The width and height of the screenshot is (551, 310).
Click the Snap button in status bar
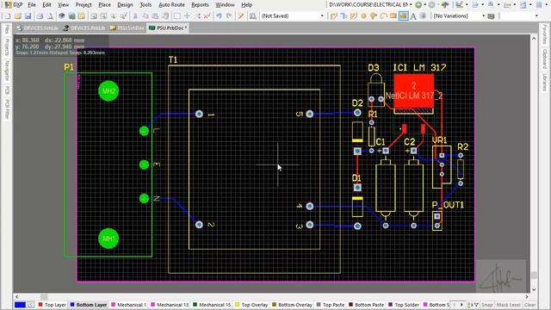[x=486, y=305]
